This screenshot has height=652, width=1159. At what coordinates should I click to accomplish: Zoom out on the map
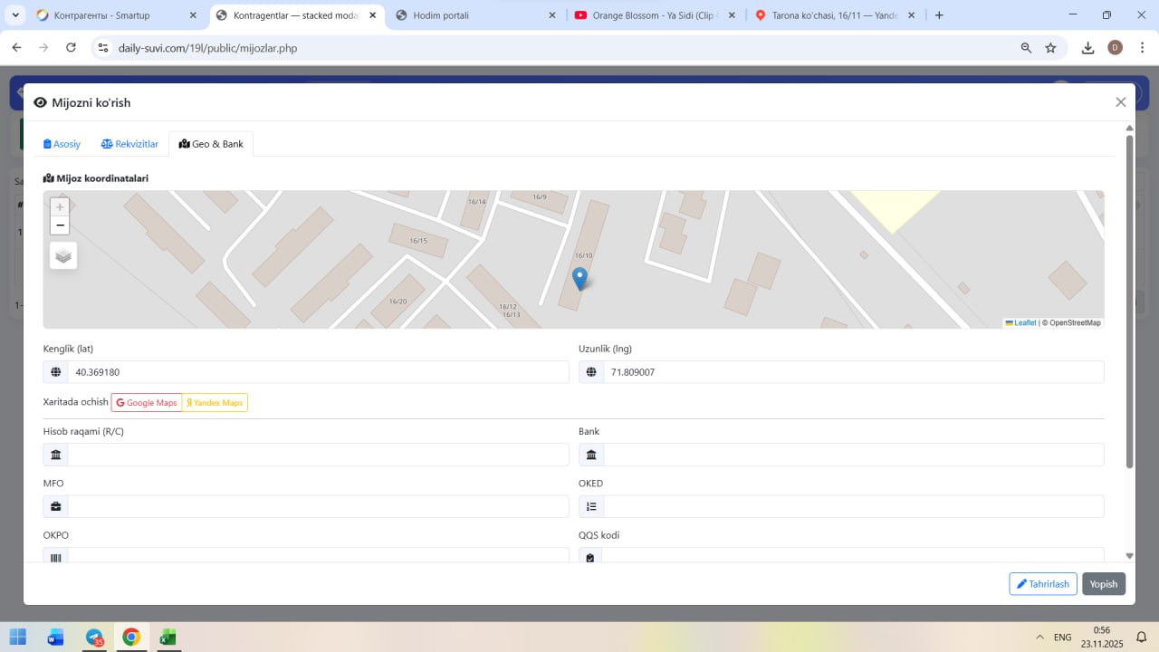(x=60, y=225)
